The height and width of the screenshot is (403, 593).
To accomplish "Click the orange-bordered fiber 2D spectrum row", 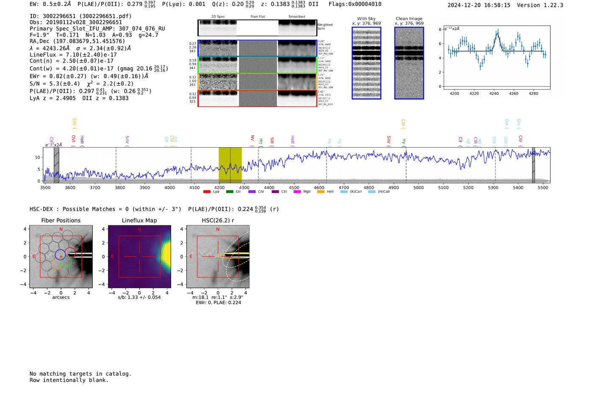I will [258, 82].
